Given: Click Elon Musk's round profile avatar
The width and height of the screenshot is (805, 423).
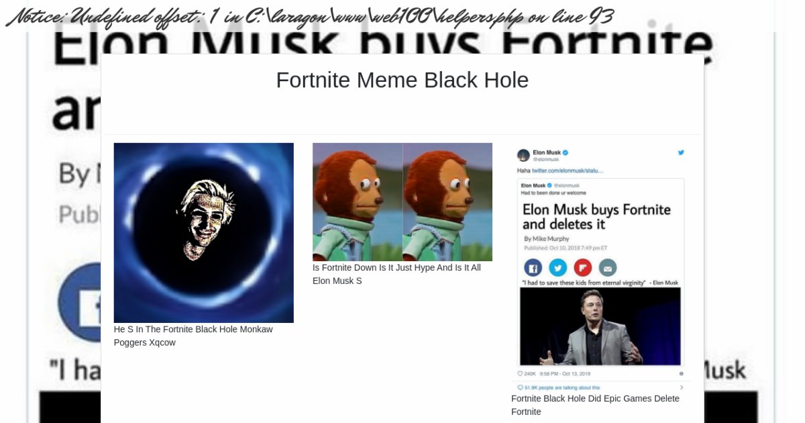Looking at the screenshot, I should [523, 156].
